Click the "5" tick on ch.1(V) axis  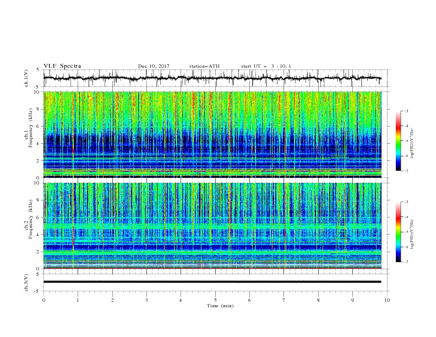[x=38, y=69]
